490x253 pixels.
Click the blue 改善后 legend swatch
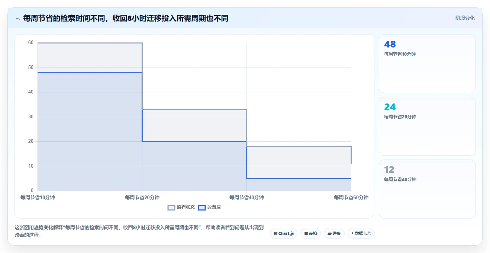pos(202,208)
